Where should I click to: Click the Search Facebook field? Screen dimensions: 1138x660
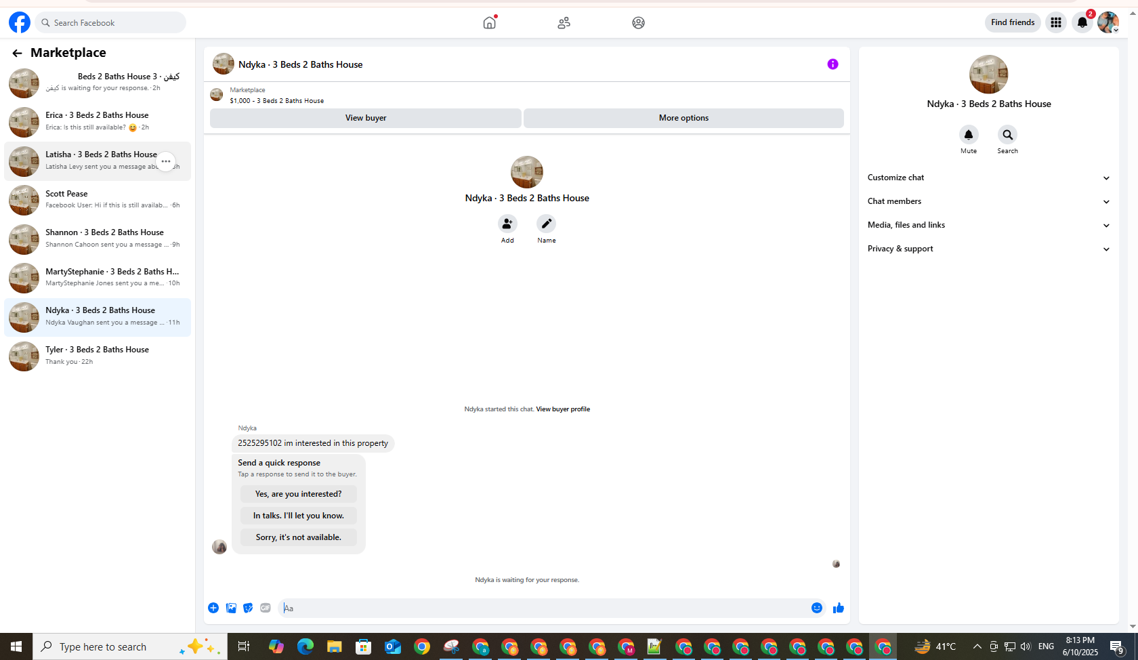point(110,22)
